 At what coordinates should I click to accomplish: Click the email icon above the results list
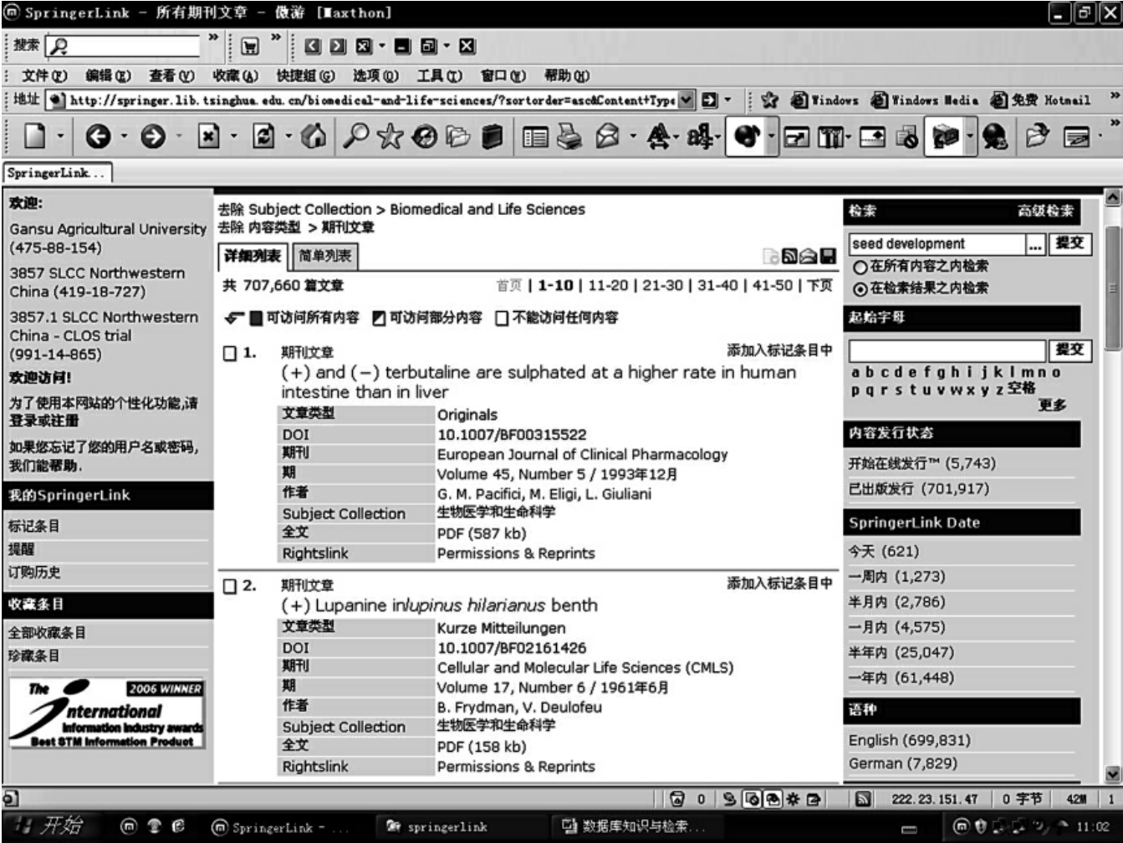(x=809, y=256)
